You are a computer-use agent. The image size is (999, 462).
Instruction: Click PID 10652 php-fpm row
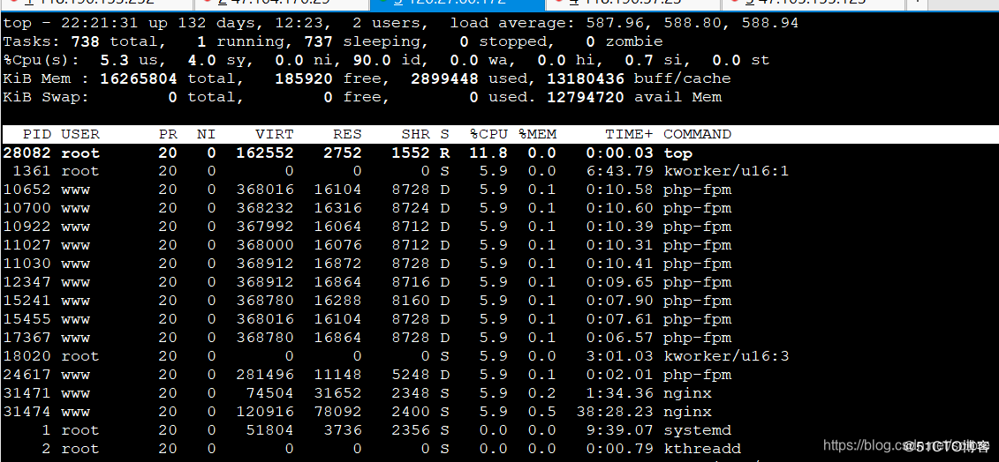pyautogui.click(x=26, y=190)
